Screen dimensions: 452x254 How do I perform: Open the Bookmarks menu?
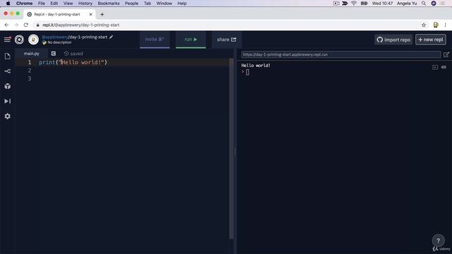tap(109, 4)
